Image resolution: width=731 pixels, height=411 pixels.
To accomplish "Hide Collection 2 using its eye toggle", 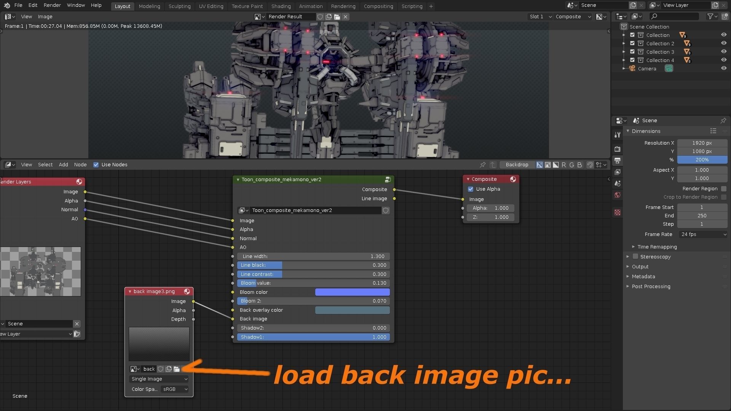I will pyautogui.click(x=724, y=43).
